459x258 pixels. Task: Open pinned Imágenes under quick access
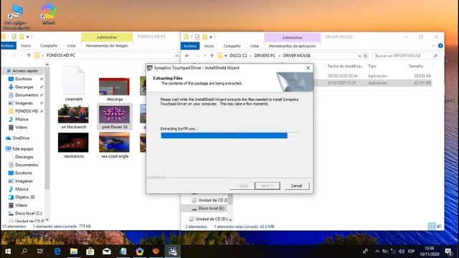(x=24, y=103)
